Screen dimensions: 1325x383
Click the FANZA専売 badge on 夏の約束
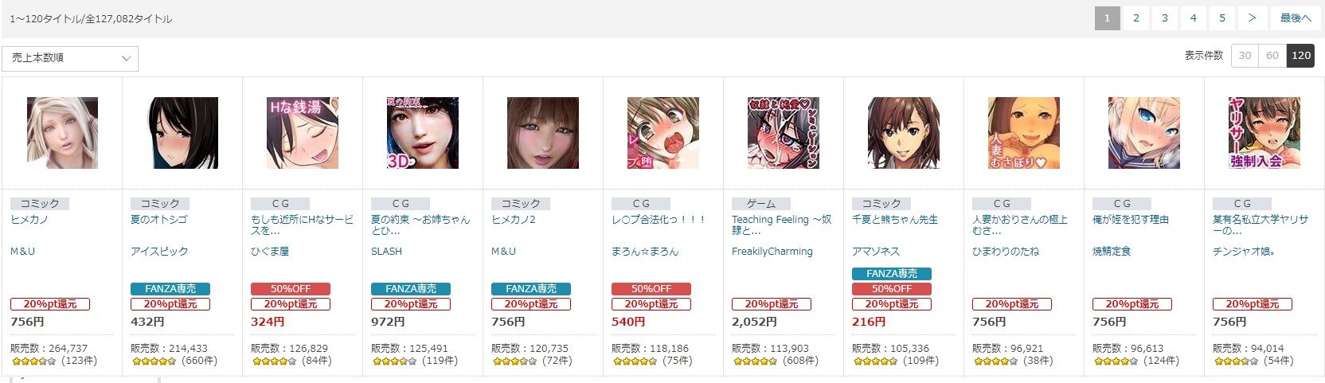pyautogui.click(x=411, y=289)
